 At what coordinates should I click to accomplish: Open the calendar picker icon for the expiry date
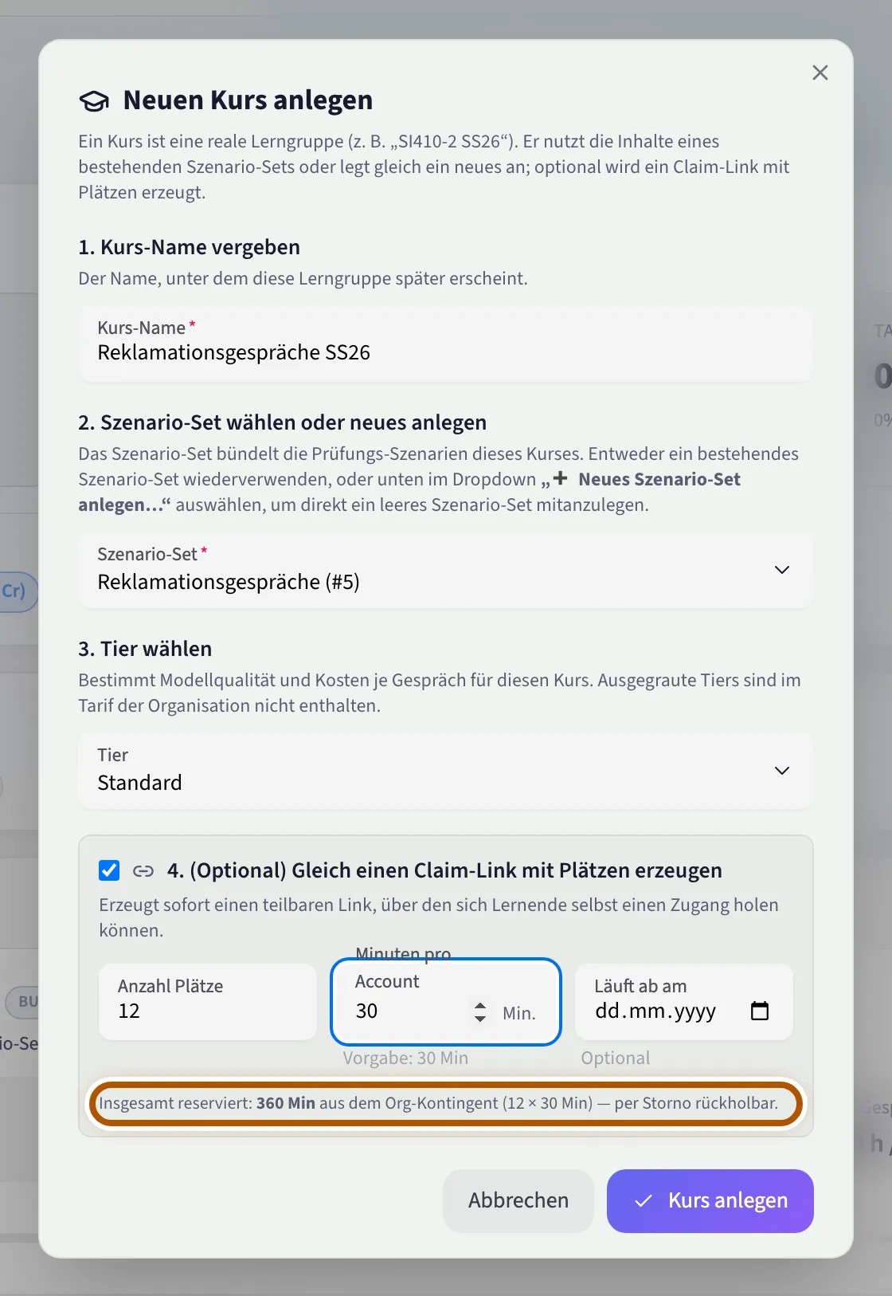tap(760, 1011)
